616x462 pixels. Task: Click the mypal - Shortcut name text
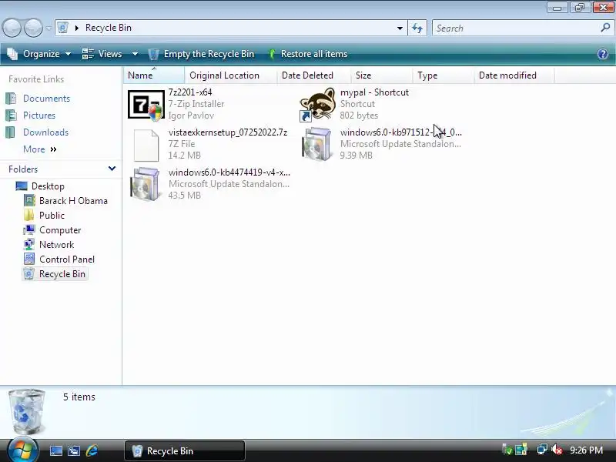coord(374,92)
